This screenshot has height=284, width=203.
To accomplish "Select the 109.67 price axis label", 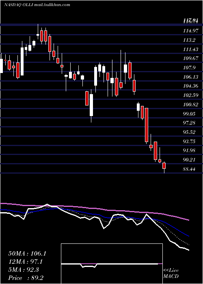I will (x=190, y=59).
